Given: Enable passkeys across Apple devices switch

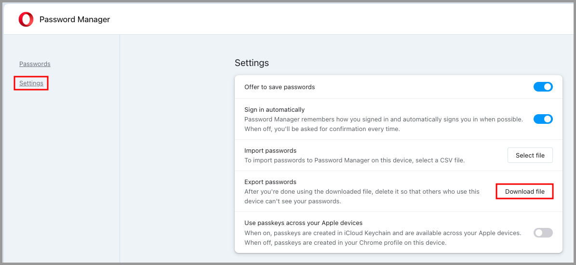Looking at the screenshot, I should (x=543, y=233).
